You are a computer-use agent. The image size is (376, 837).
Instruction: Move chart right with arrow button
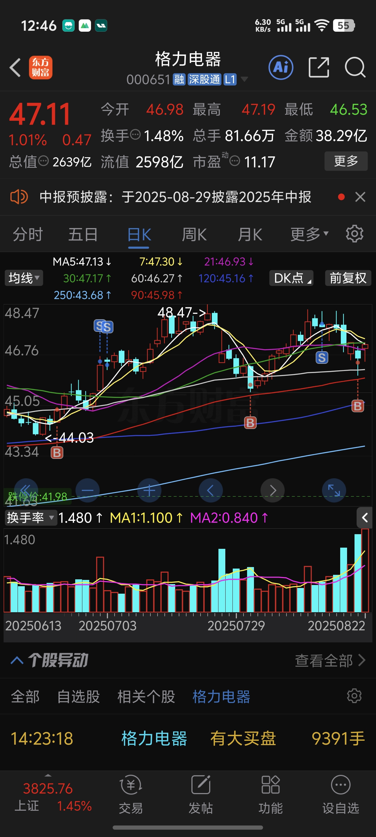click(272, 490)
